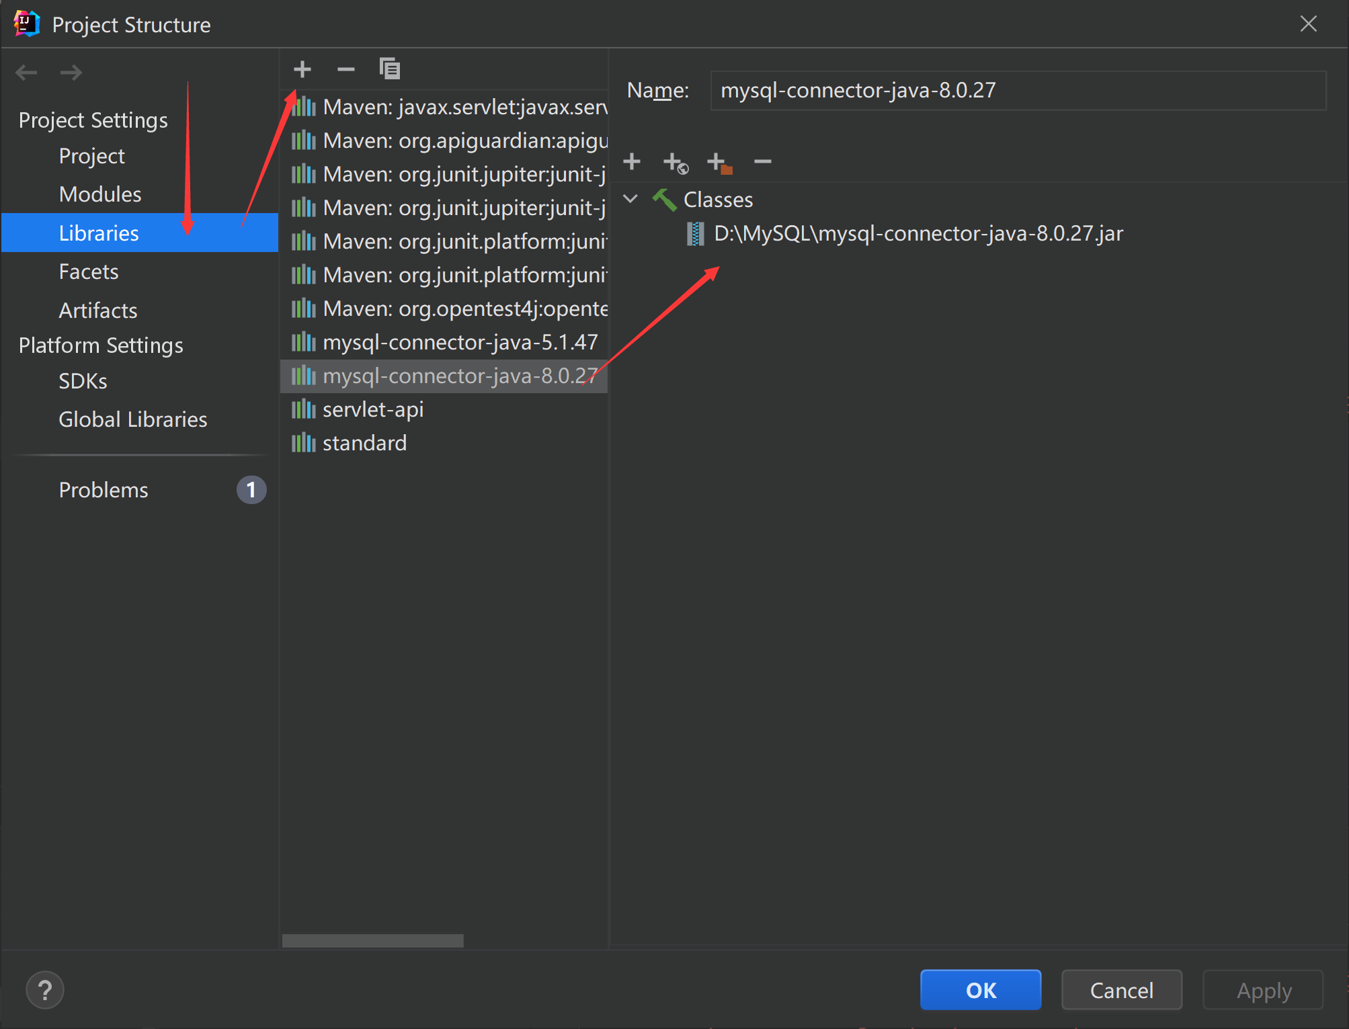This screenshot has width=1349, height=1029.
Task: Remove selected library with minus icon
Action: pyautogui.click(x=345, y=69)
